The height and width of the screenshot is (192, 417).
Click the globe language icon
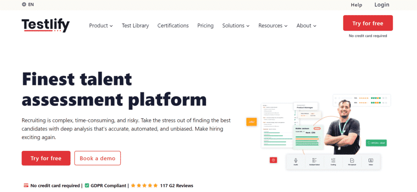[24, 4]
